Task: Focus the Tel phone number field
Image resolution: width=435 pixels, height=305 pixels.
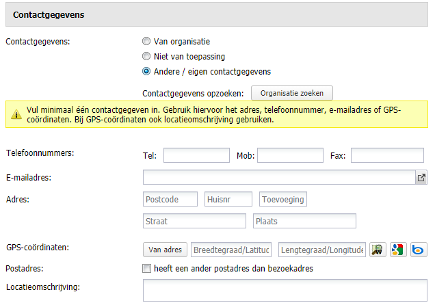Action: click(x=196, y=155)
